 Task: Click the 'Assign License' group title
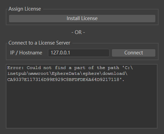(25, 9)
